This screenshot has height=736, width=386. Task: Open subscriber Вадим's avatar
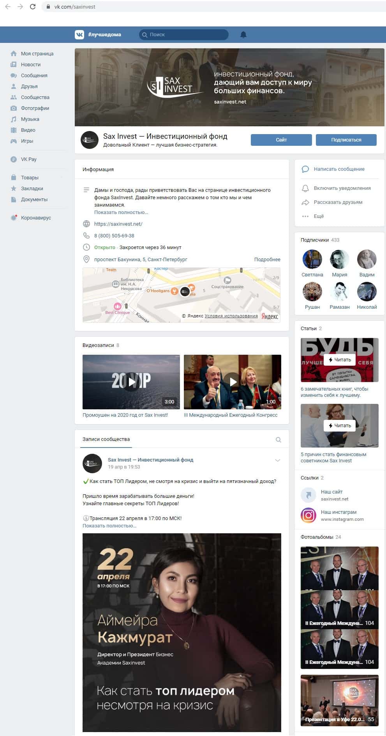[x=367, y=259]
